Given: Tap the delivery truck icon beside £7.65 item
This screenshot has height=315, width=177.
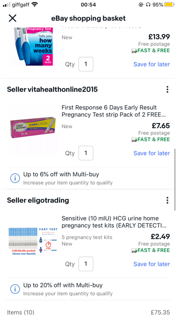Looking at the screenshot, I should (134, 139).
